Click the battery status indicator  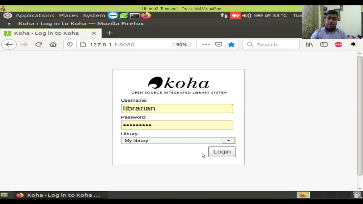point(258,16)
